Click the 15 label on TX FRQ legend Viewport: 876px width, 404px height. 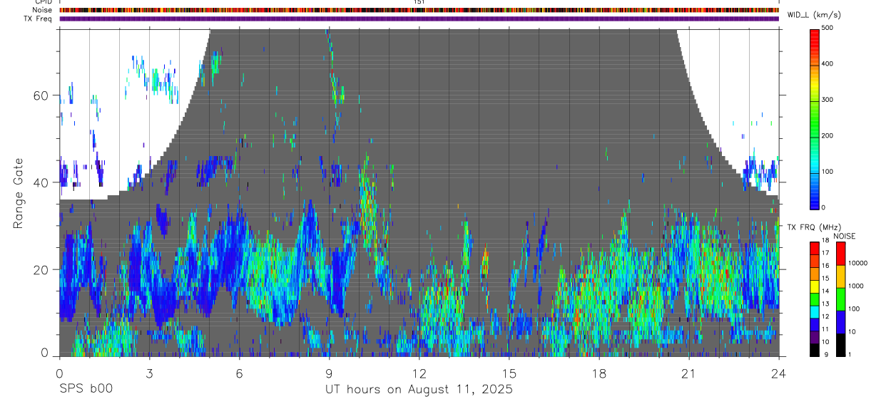827,279
